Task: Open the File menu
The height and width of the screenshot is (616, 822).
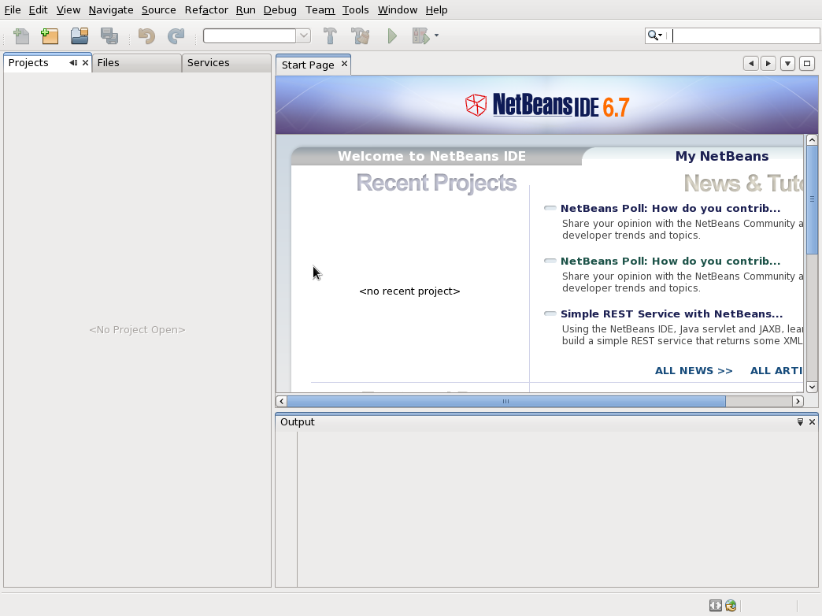Action: tap(13, 10)
